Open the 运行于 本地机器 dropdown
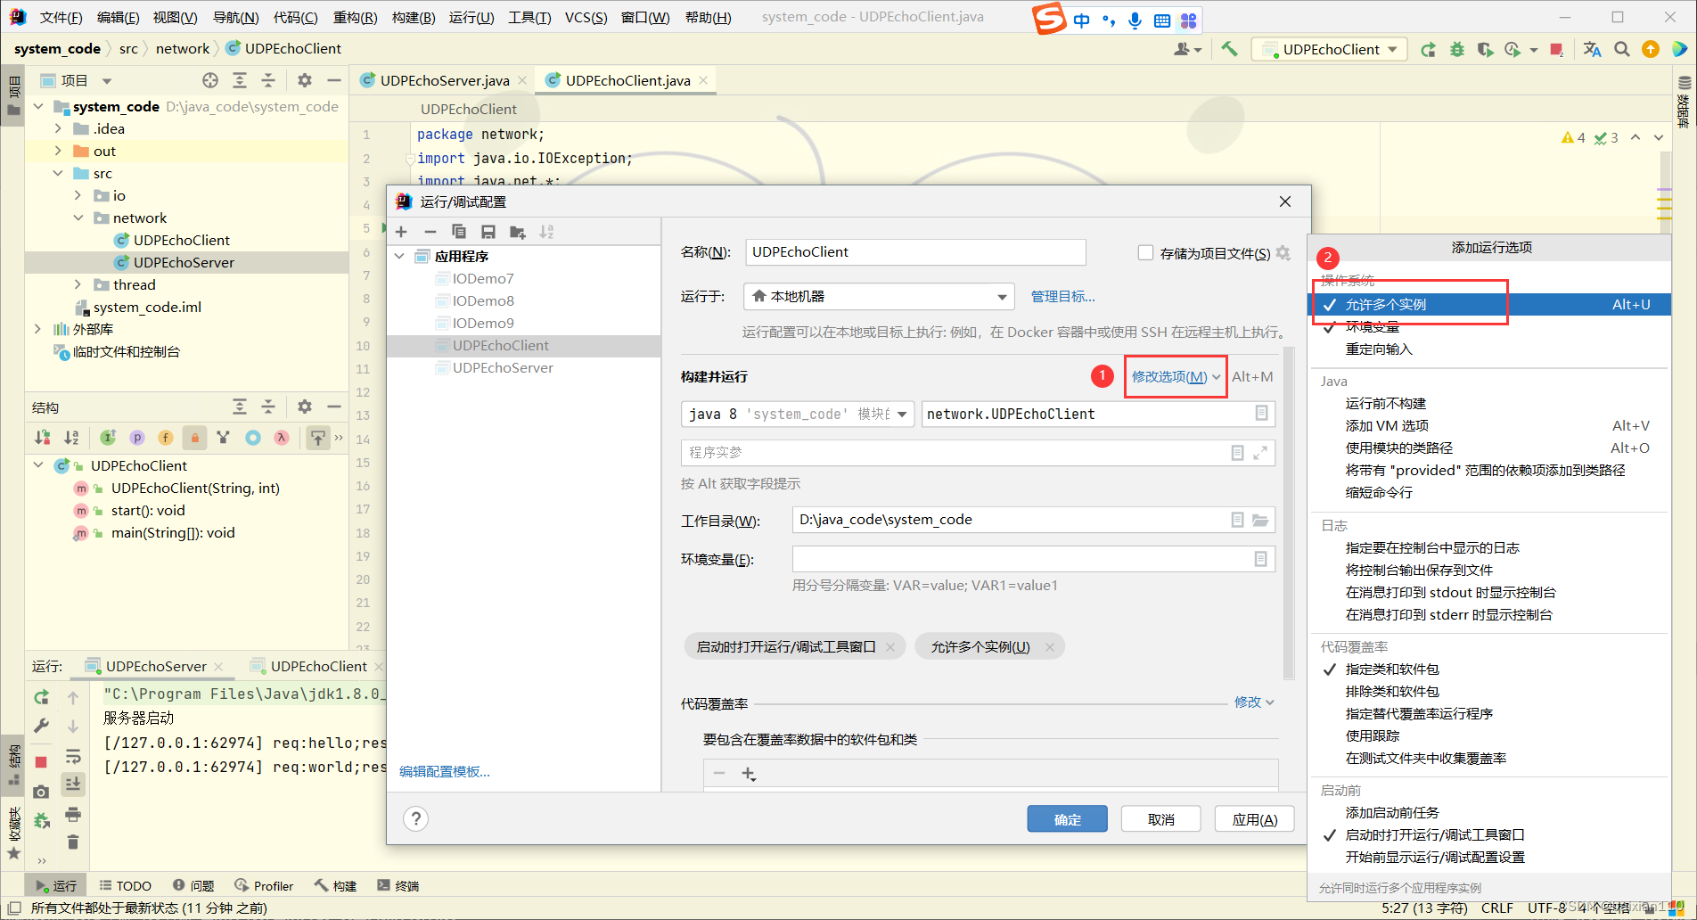Screen dimensions: 1697x920 coord(879,296)
